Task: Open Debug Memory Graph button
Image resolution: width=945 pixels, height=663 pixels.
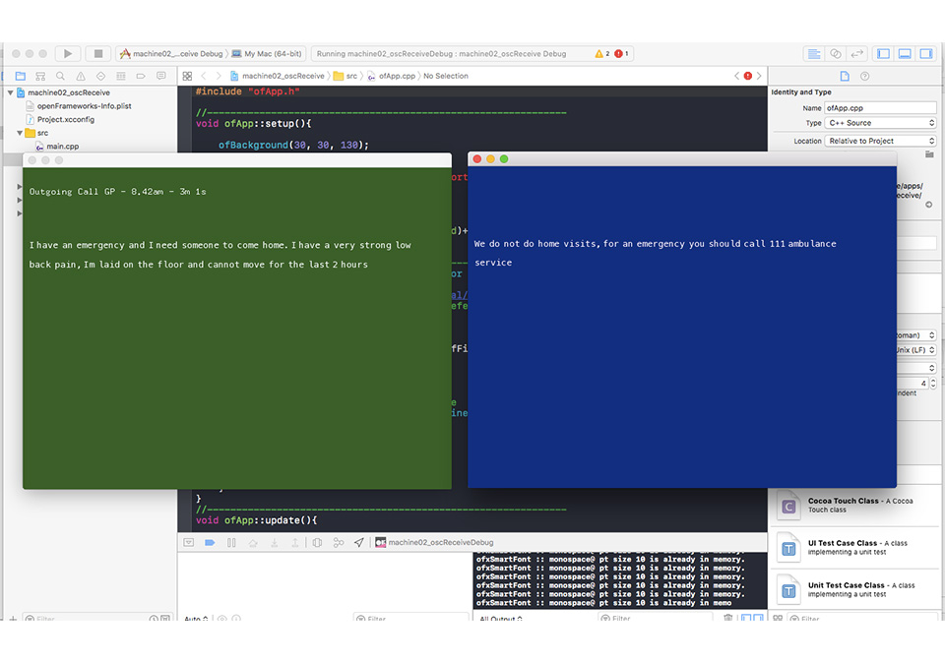Action: tap(339, 543)
